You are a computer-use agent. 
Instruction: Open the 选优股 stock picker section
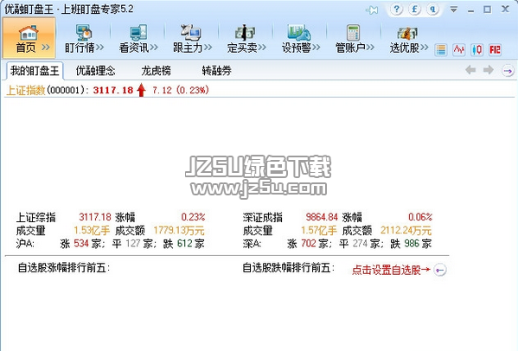pyautogui.click(x=409, y=38)
